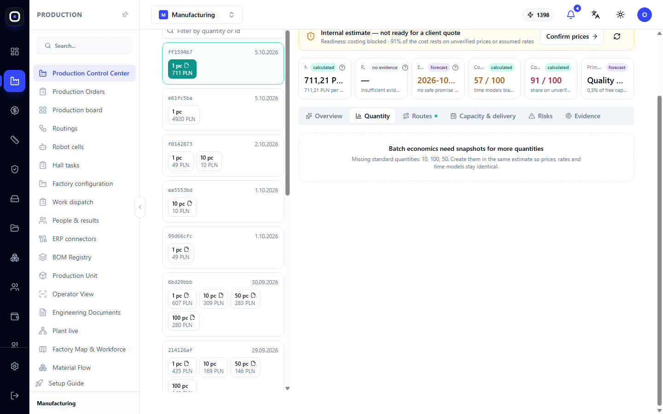
Task: Open the wallet icon in left rail
Action: [x=15, y=316]
